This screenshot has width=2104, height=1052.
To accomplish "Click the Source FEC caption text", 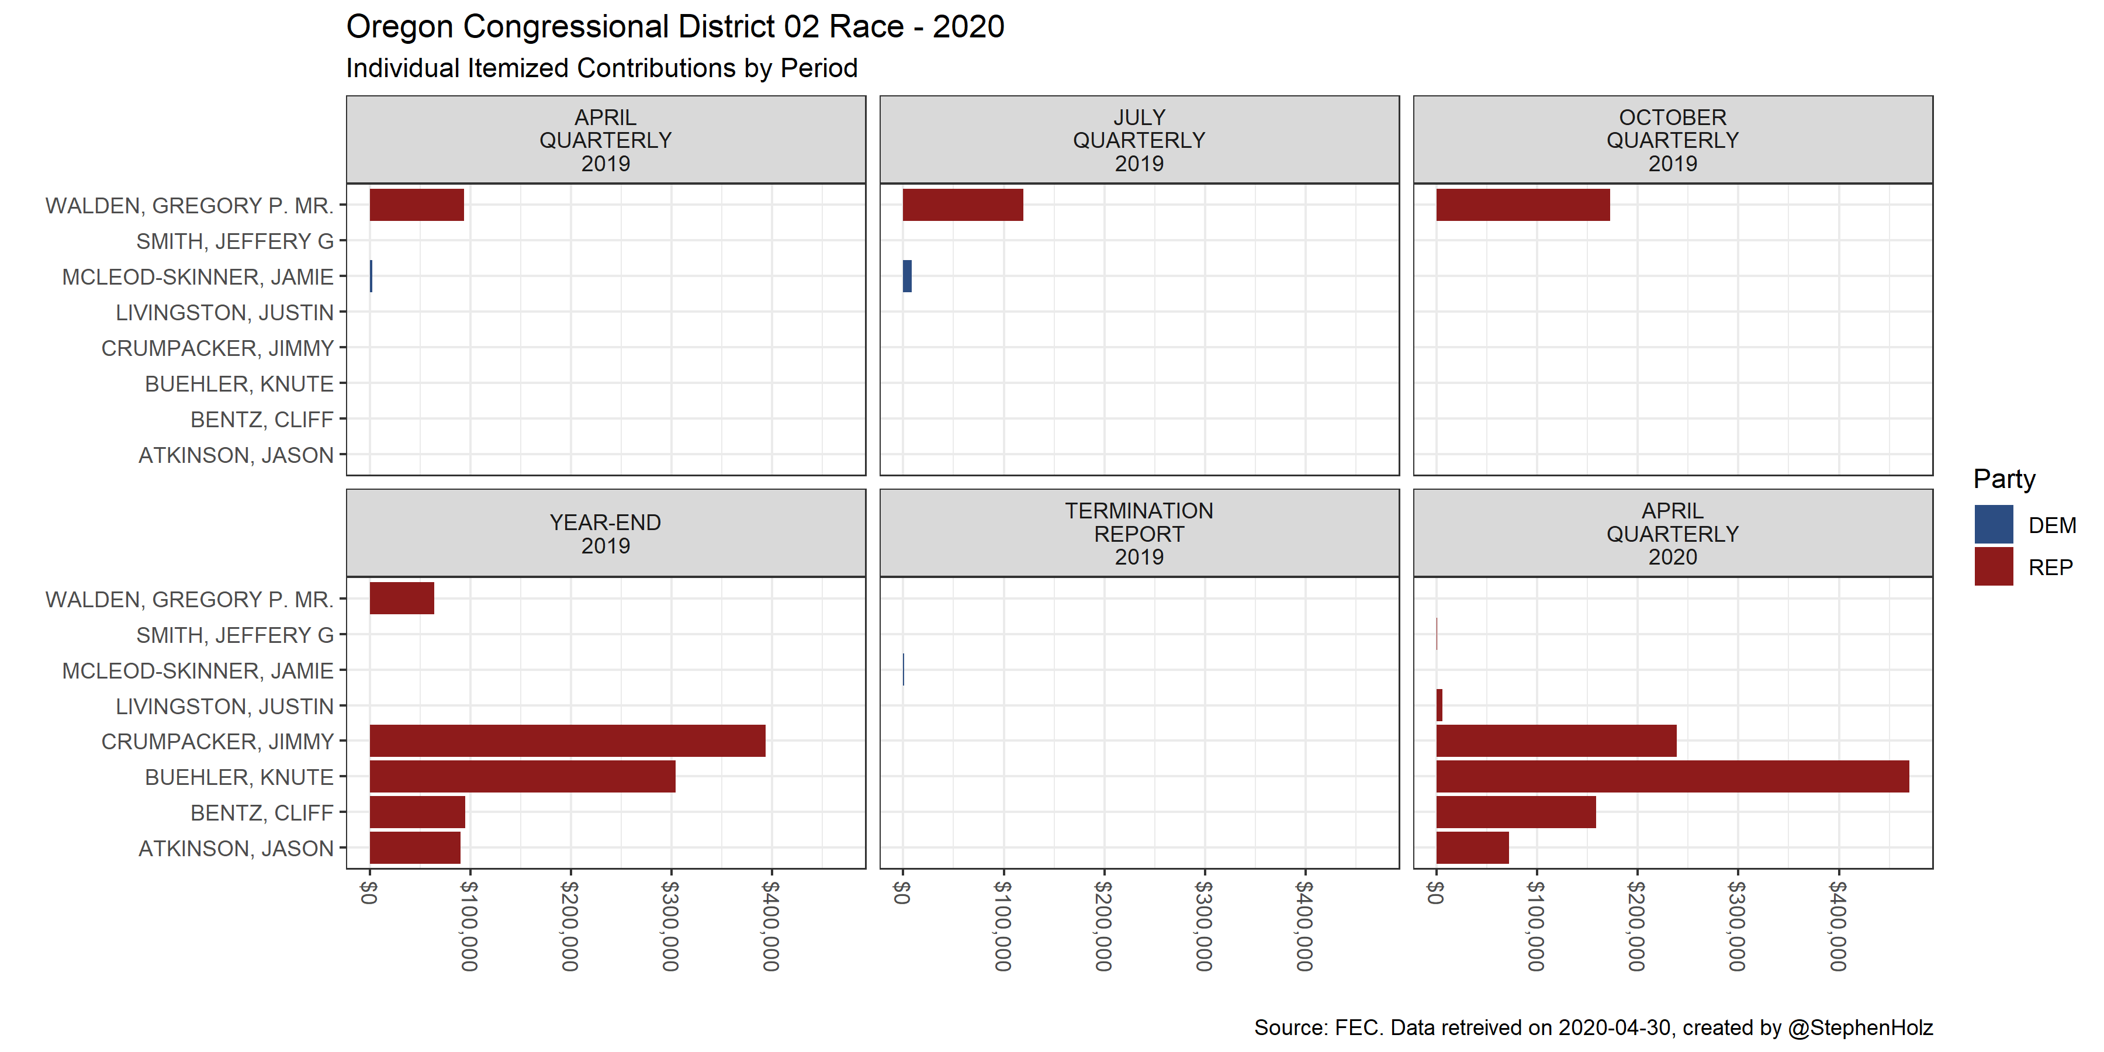I will coord(1593,1027).
